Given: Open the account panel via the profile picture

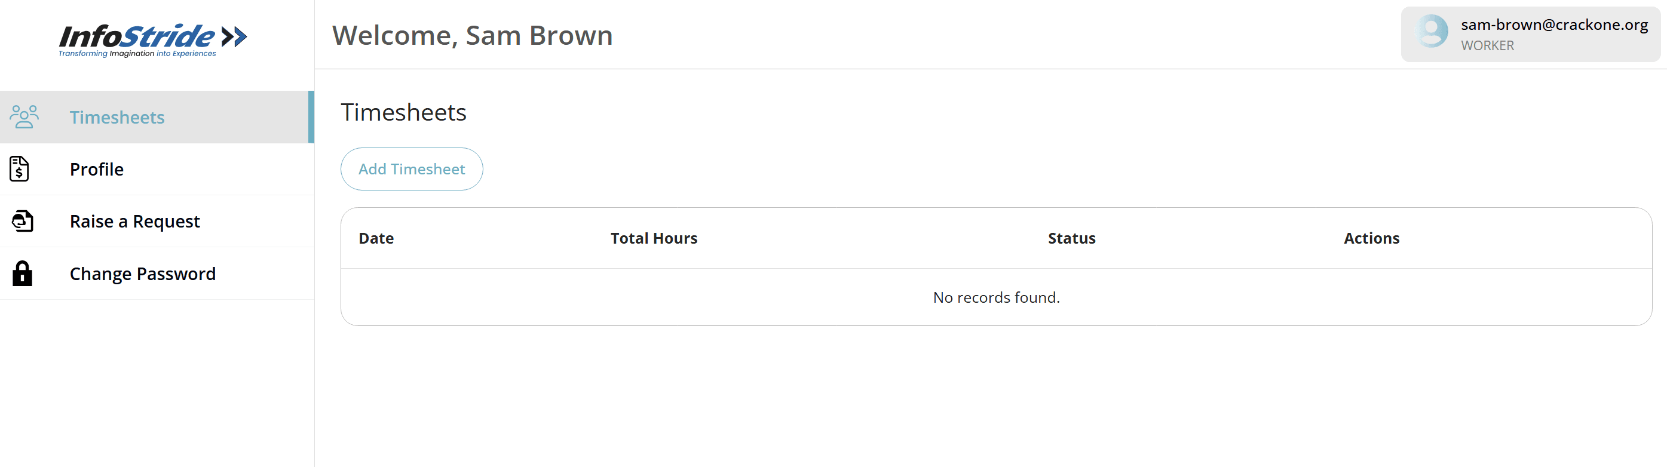Looking at the screenshot, I should pyautogui.click(x=1432, y=31).
